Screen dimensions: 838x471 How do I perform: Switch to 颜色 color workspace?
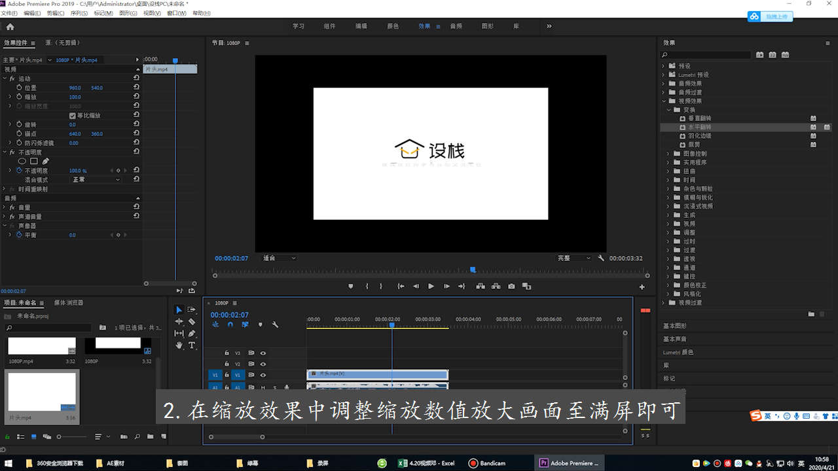tap(393, 26)
